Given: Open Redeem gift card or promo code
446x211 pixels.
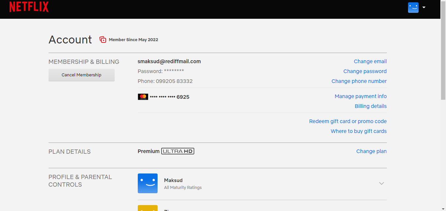Looking at the screenshot, I should click(348, 121).
